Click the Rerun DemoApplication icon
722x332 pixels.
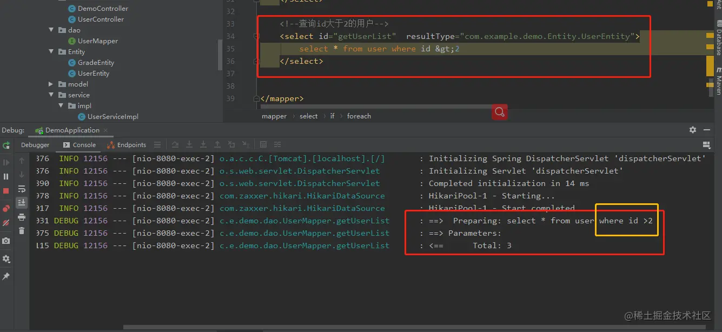click(6, 145)
